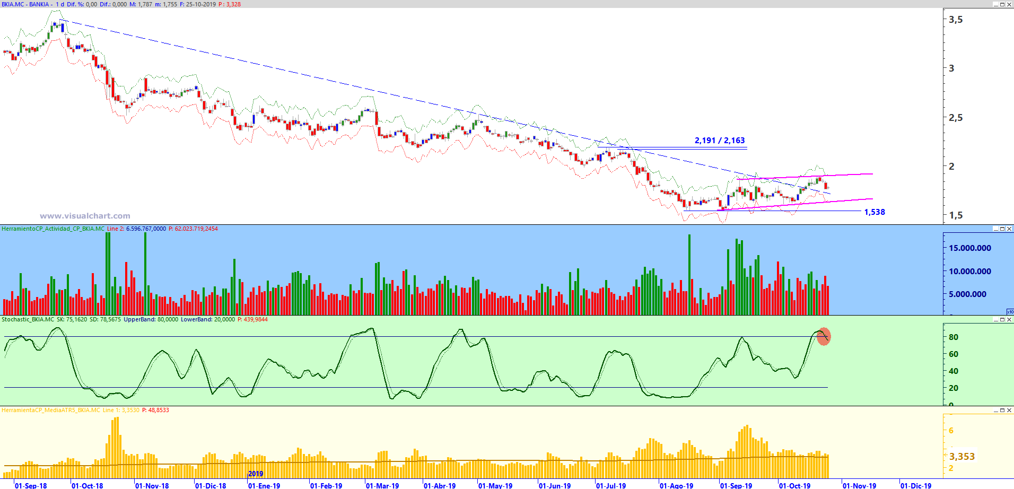Click the "01-Ago-19" date label
Viewport: 1014px width, 489px height.
click(676, 485)
